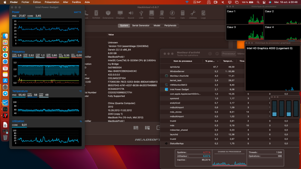Screen dimensions: 301x169
Task: Click the Finder icon in the Dock
Action: [x=5, y=36]
